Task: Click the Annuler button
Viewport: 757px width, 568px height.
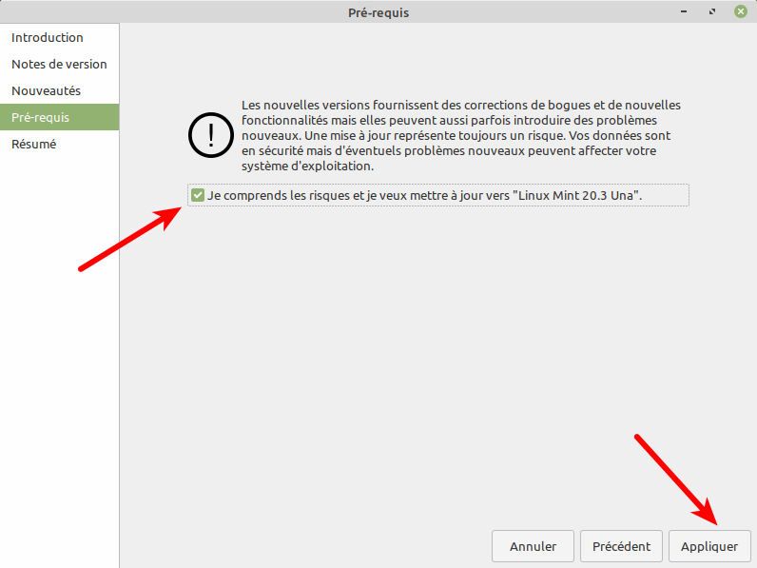Action: point(533,546)
